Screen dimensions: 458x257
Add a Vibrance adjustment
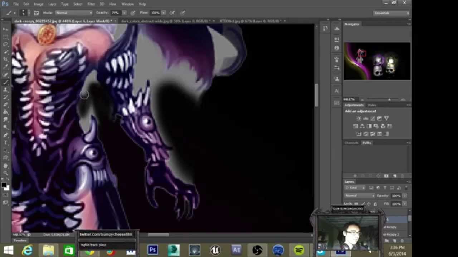[x=386, y=119]
